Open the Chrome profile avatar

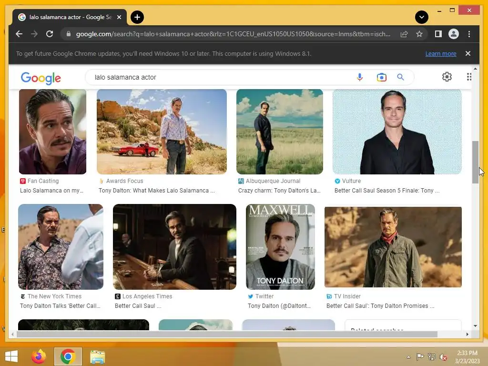click(454, 34)
